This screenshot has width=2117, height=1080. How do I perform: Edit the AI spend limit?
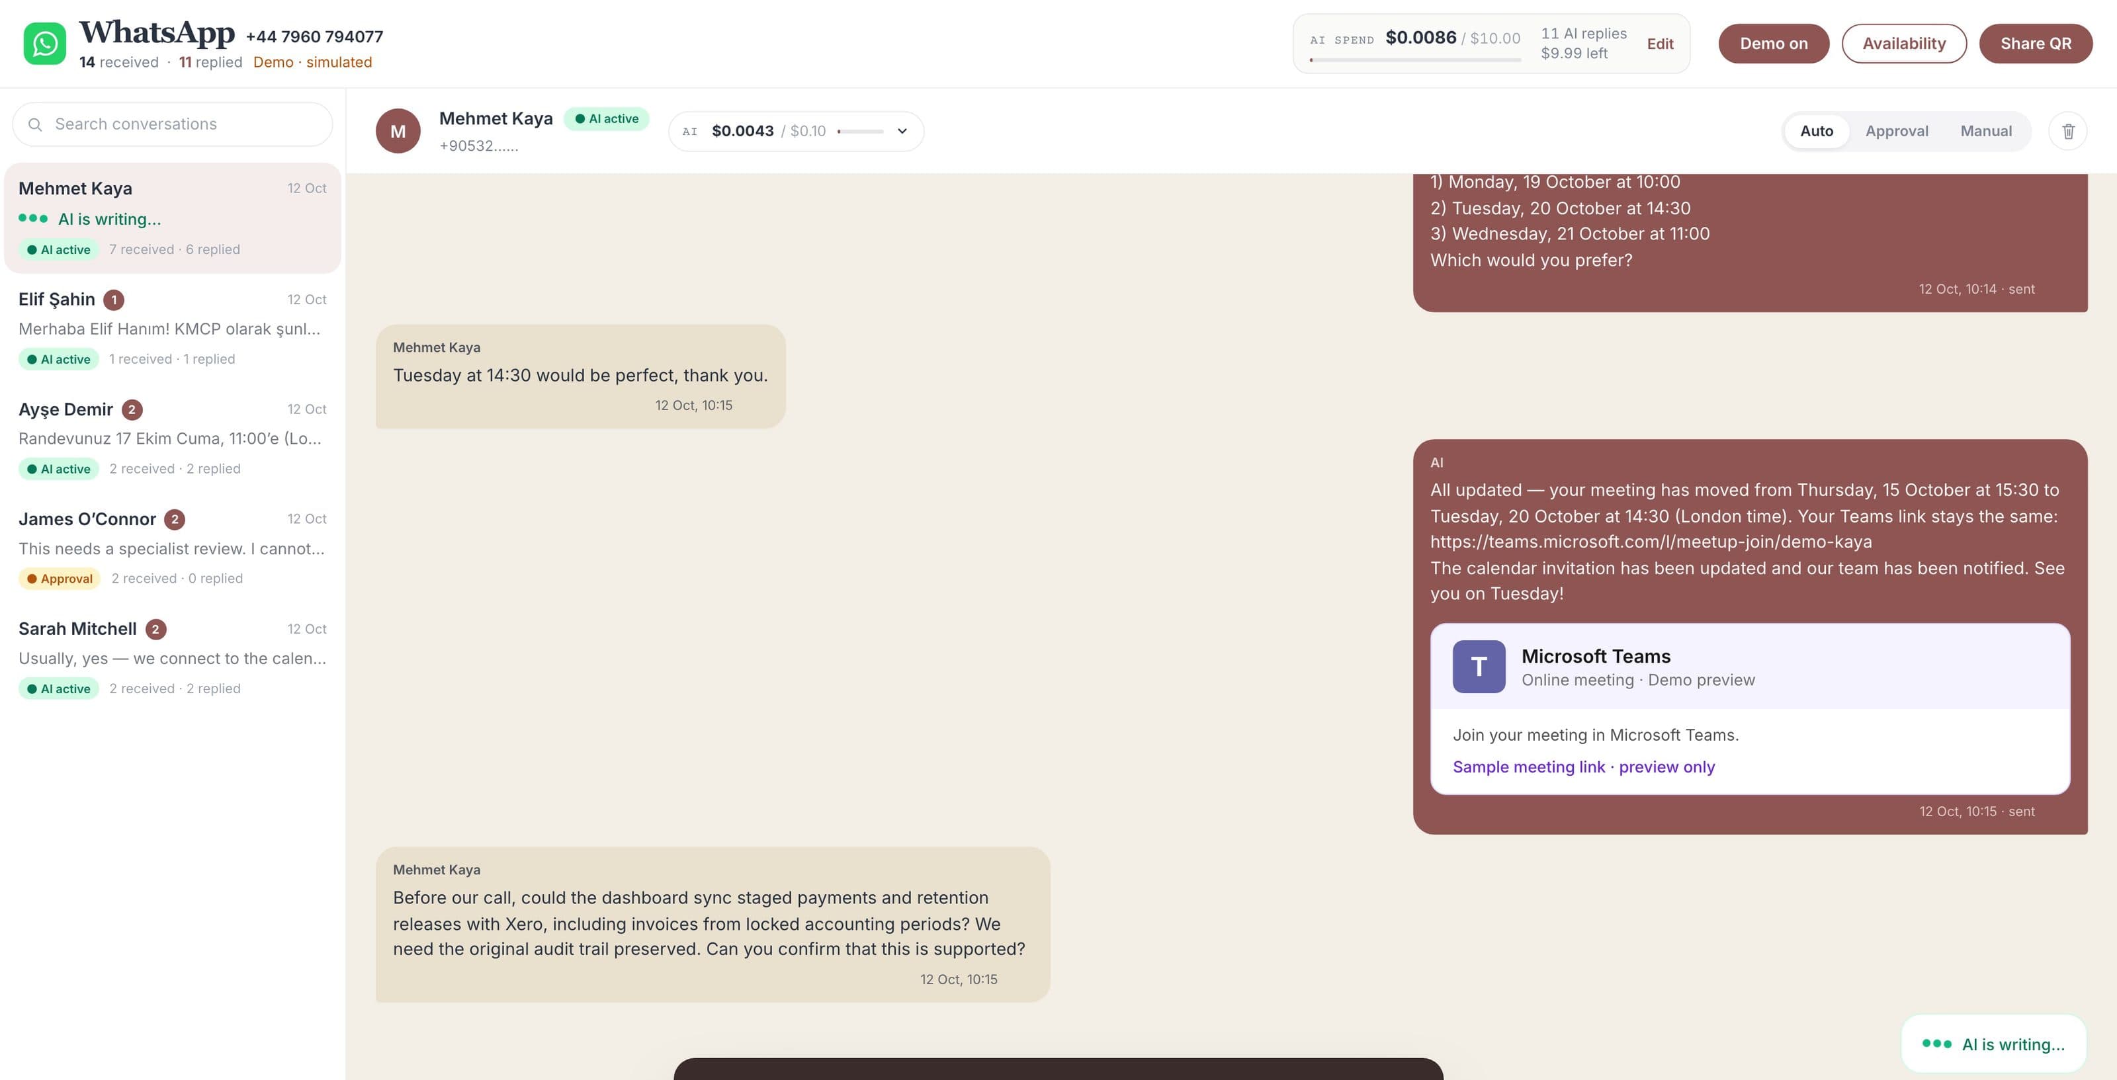1659,44
